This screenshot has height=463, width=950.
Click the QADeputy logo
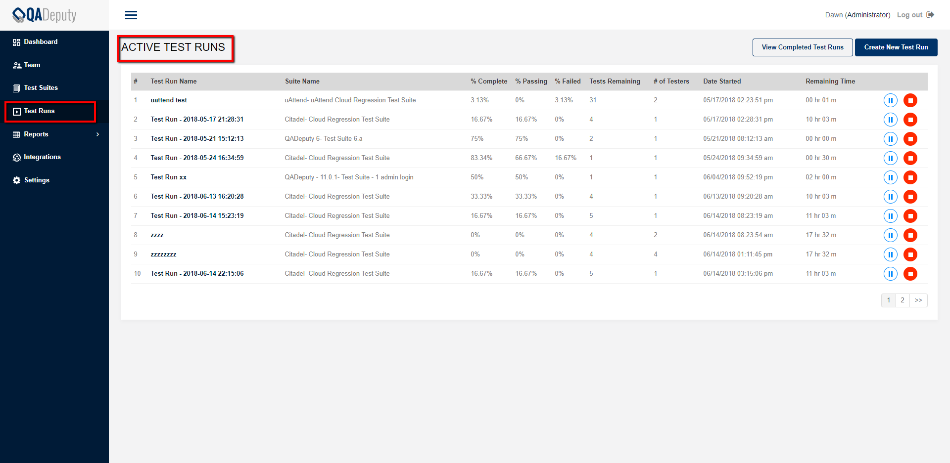pyautogui.click(x=45, y=15)
